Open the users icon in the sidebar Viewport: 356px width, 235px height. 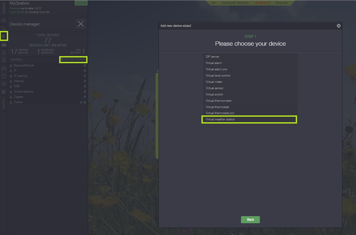tap(4, 52)
